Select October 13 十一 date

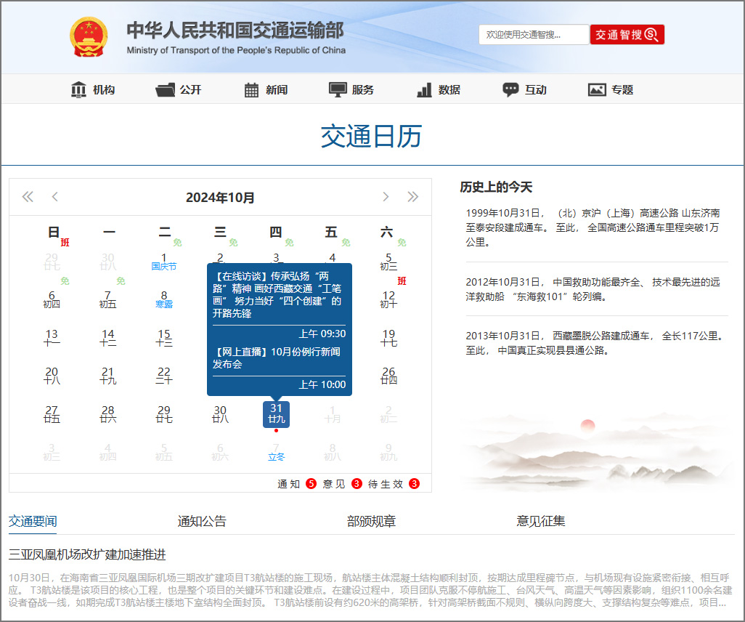pyautogui.click(x=52, y=338)
